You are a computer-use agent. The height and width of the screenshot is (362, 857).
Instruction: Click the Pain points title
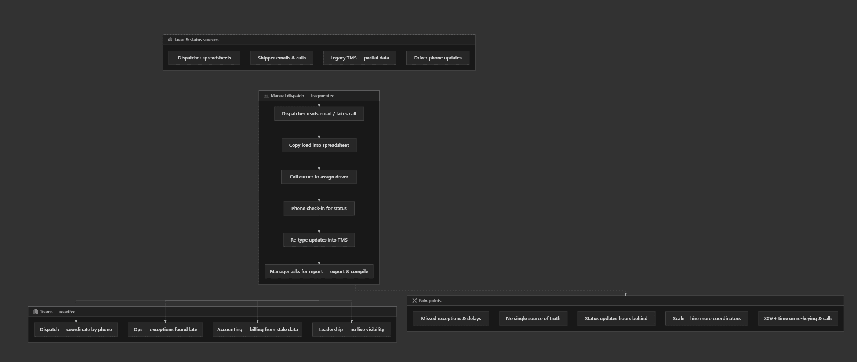point(430,301)
